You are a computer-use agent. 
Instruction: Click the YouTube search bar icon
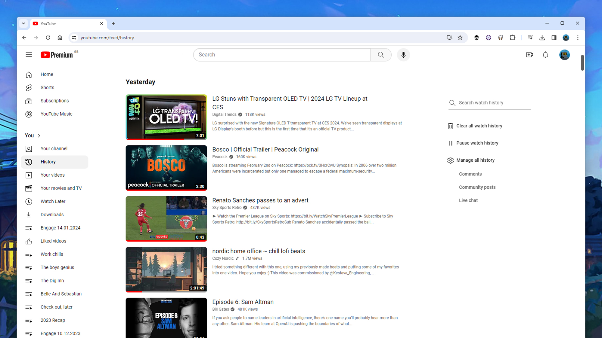click(x=380, y=54)
